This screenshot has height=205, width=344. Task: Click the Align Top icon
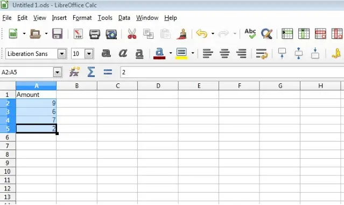282,53
